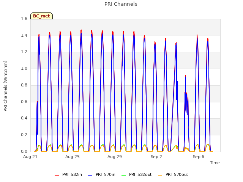Click the Sep 6 x-axis tick label
Image resolution: width=243 pixels, height=182 pixels.
tap(199, 157)
